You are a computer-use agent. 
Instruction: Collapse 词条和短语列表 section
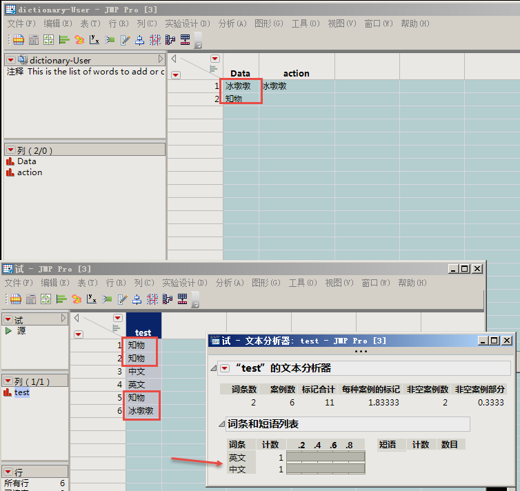coord(222,424)
